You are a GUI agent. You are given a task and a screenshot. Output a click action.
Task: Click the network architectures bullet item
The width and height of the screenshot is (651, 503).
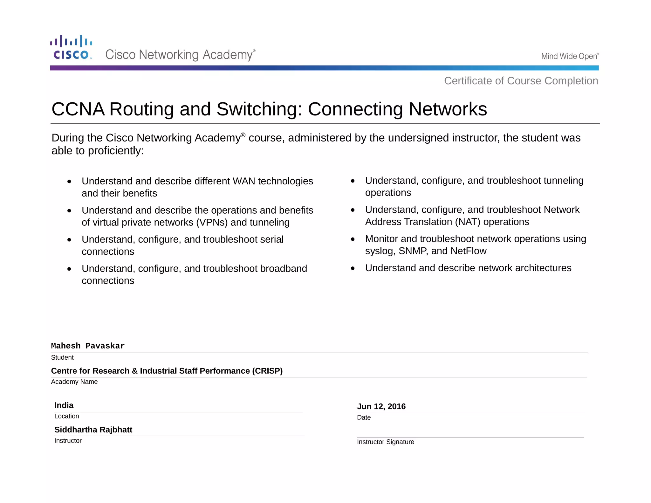468,268
